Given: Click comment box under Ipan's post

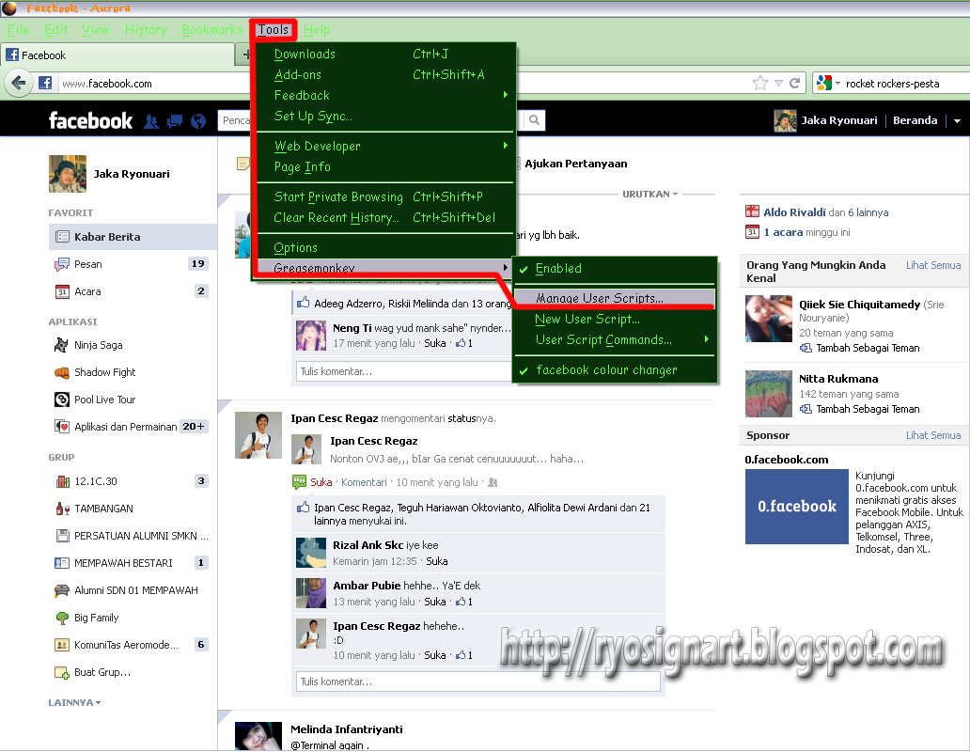Looking at the screenshot, I should tap(478, 681).
